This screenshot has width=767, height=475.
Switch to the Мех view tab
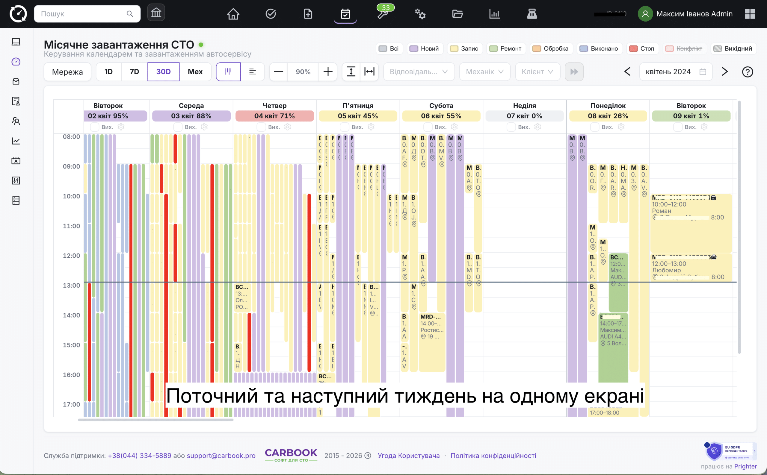[195, 72]
